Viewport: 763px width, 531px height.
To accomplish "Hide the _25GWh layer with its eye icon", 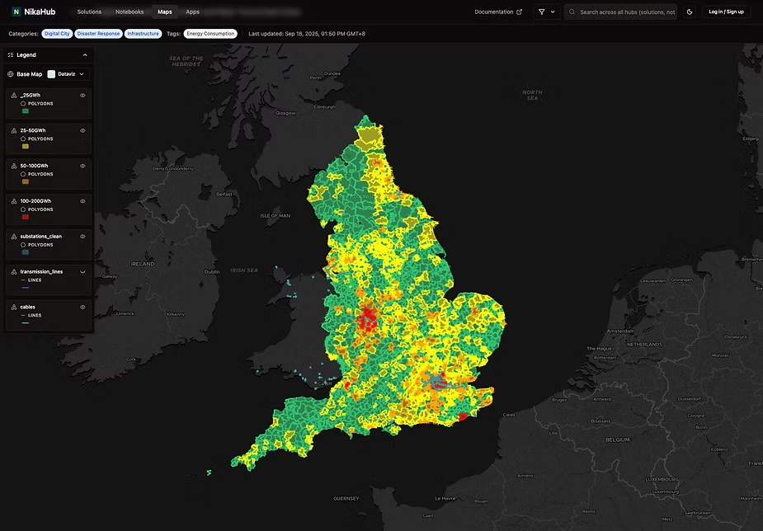I will pos(82,96).
